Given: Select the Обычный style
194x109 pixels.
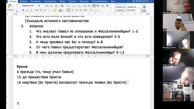Looking at the screenshot, I should pos(120,8).
